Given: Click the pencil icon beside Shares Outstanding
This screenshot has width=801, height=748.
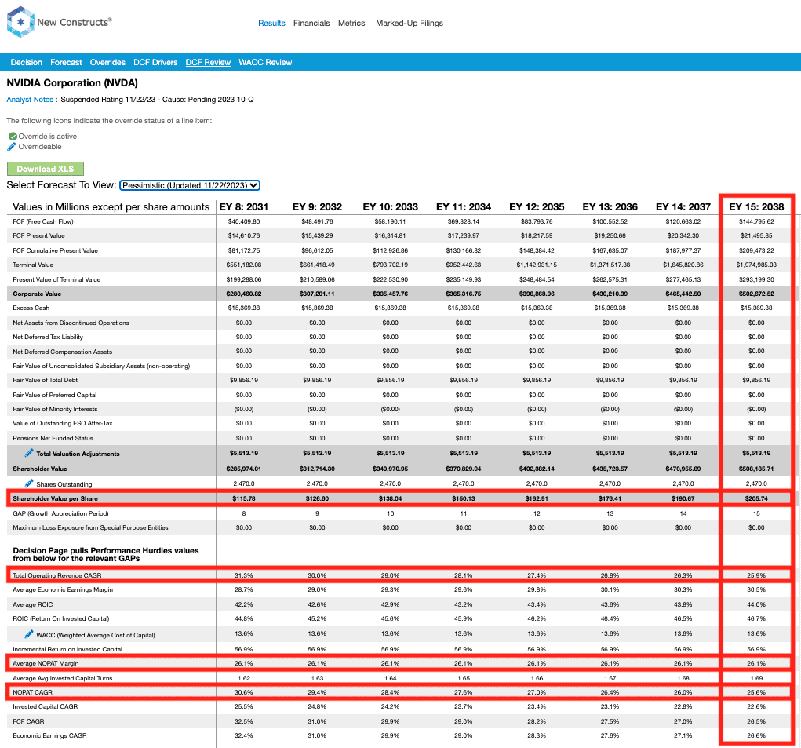Looking at the screenshot, I should pos(29,483).
